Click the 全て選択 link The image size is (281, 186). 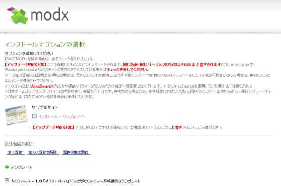pyautogui.click(x=15, y=152)
